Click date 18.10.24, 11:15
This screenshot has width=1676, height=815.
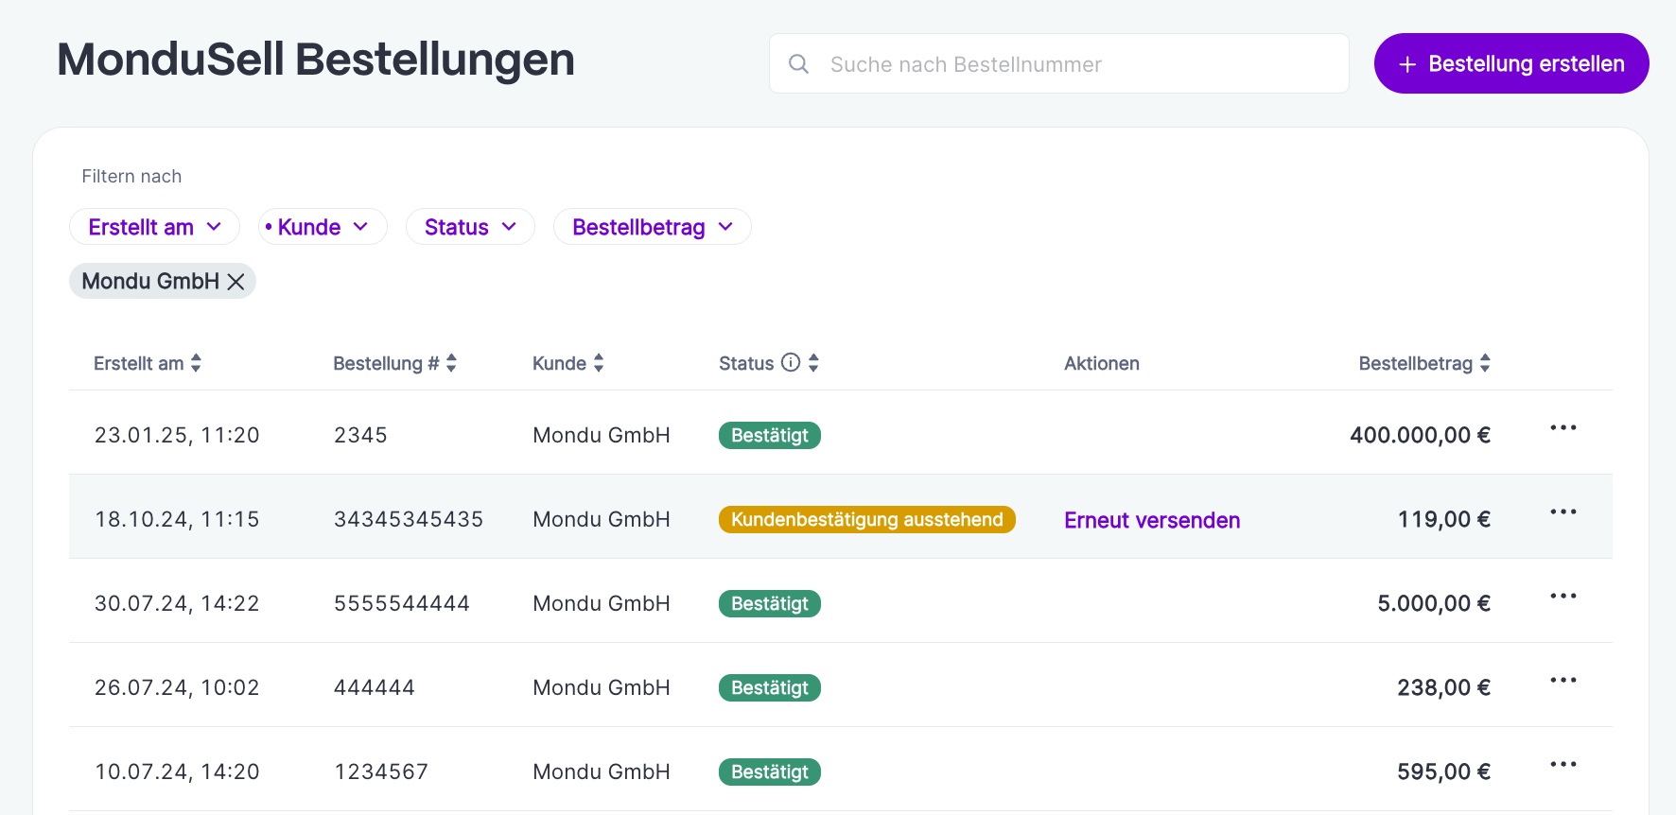pos(177,519)
